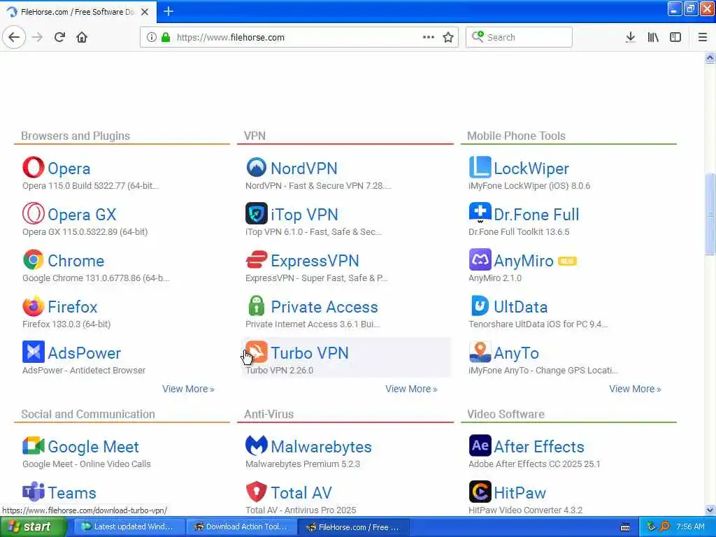Image resolution: width=716 pixels, height=537 pixels.
Task: Click the LockWiper app icon
Action: point(480,168)
